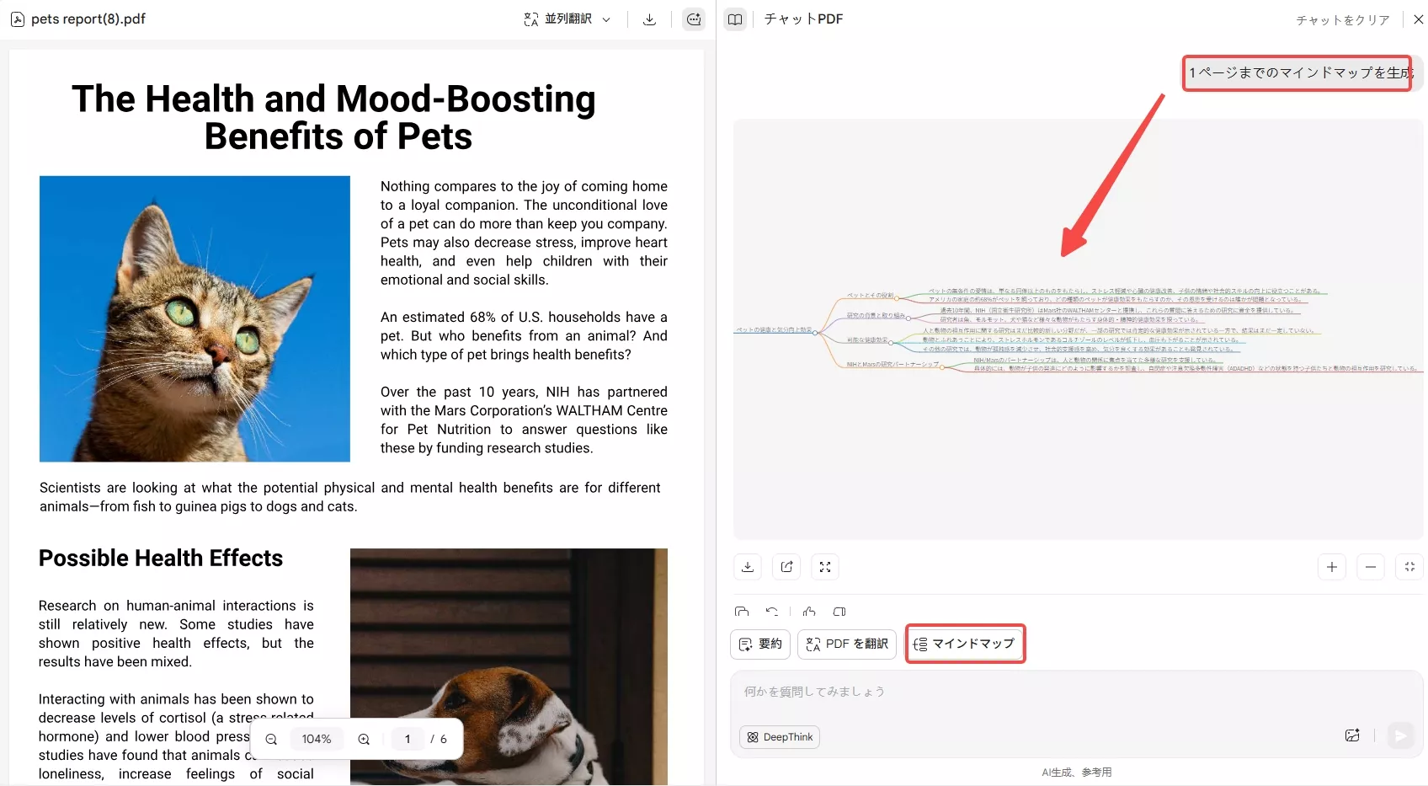Click the paragraph starting 'Scientists are looking'
This screenshot has width=1428, height=786.
click(350, 497)
